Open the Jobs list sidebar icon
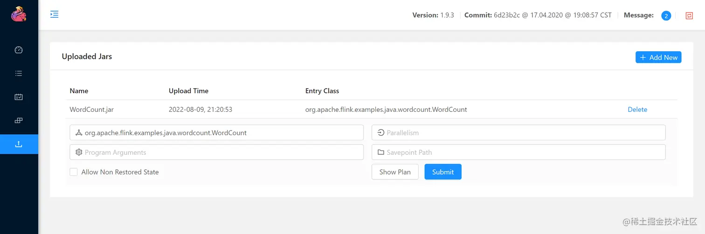 coord(19,73)
